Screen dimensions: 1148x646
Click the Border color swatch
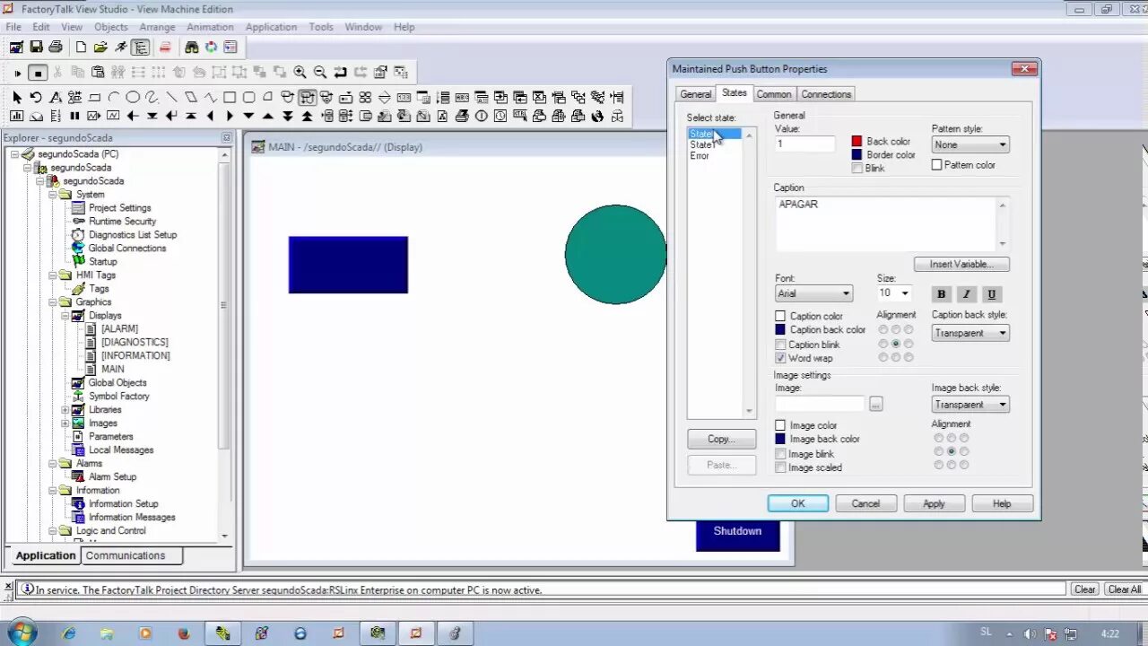[857, 154]
